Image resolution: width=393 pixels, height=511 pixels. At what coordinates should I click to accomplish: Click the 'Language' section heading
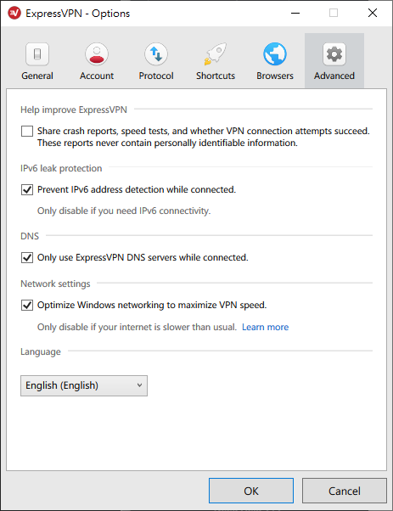click(41, 351)
